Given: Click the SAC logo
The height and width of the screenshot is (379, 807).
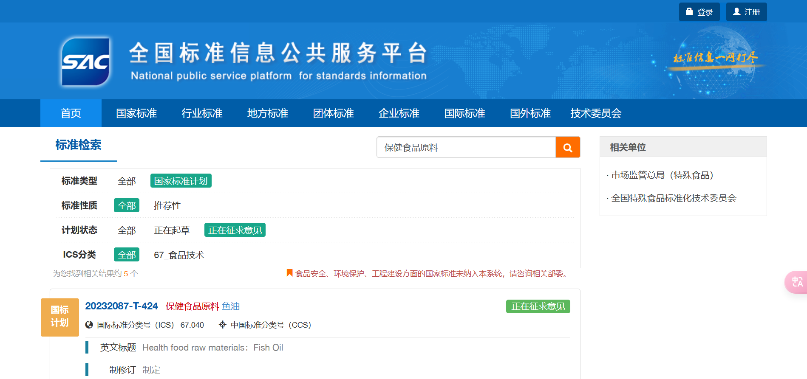Looking at the screenshot, I should pyautogui.click(x=85, y=62).
